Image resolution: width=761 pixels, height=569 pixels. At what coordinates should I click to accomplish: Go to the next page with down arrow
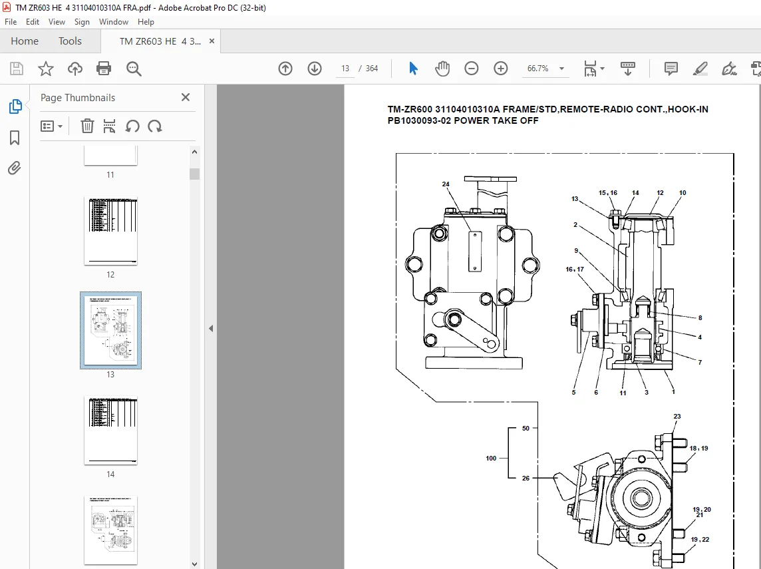(315, 69)
